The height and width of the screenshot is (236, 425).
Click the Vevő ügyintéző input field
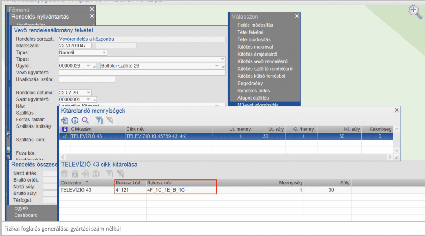pyautogui.click(x=142, y=73)
